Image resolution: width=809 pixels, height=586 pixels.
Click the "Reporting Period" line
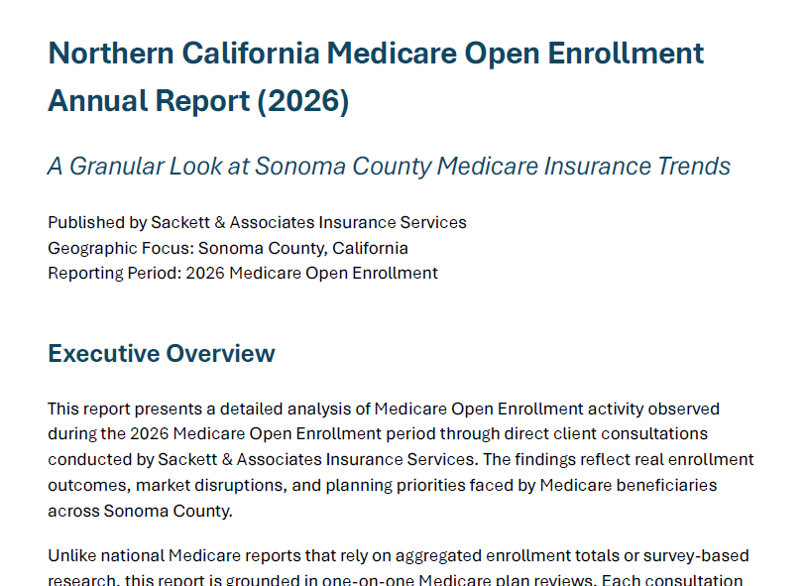[242, 273]
